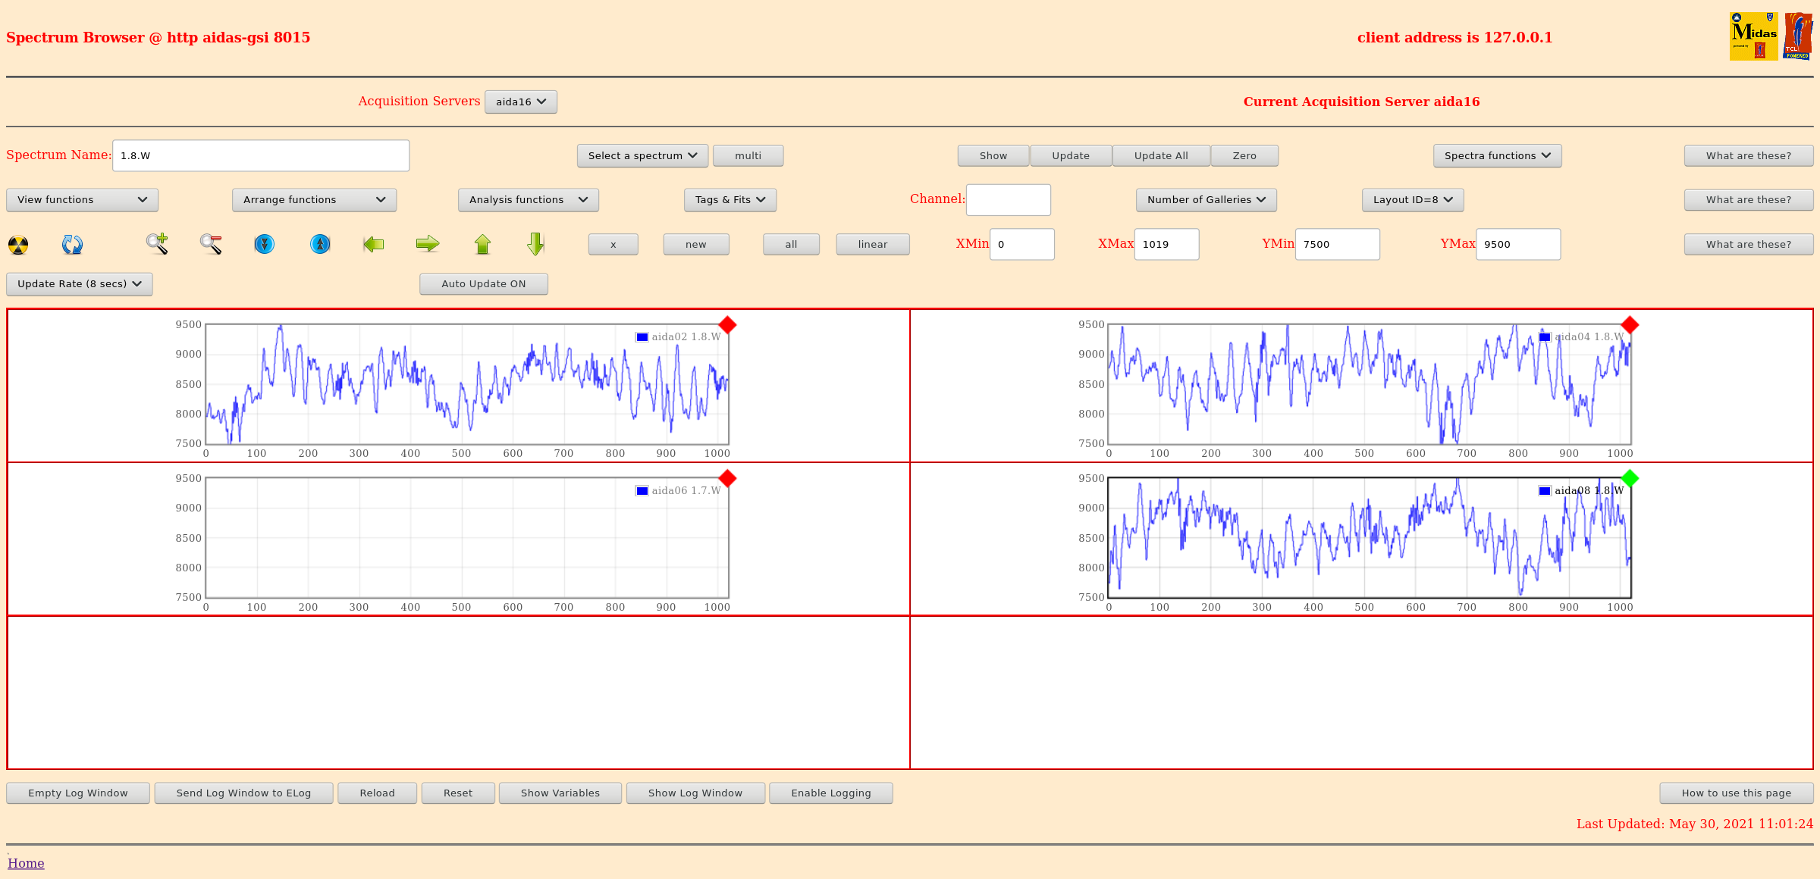1820x879 pixels.
Task: Click the red diamond on aida04 plot
Action: [x=1630, y=325]
